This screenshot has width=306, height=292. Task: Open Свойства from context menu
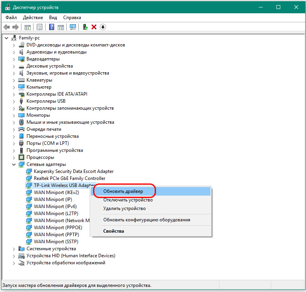151,231
